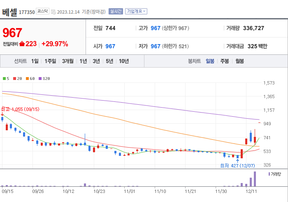Select the 5년 line chart tab
288x202 pixels.
click(x=109, y=61)
